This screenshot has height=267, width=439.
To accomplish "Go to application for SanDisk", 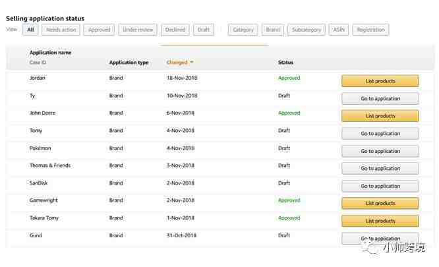I will (380, 186).
